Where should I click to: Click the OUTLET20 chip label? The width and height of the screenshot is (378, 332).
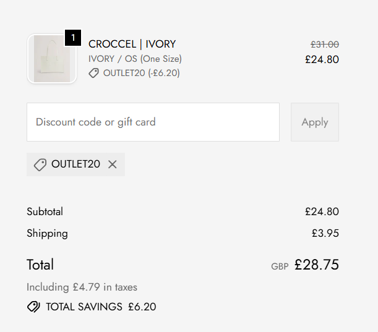point(75,164)
